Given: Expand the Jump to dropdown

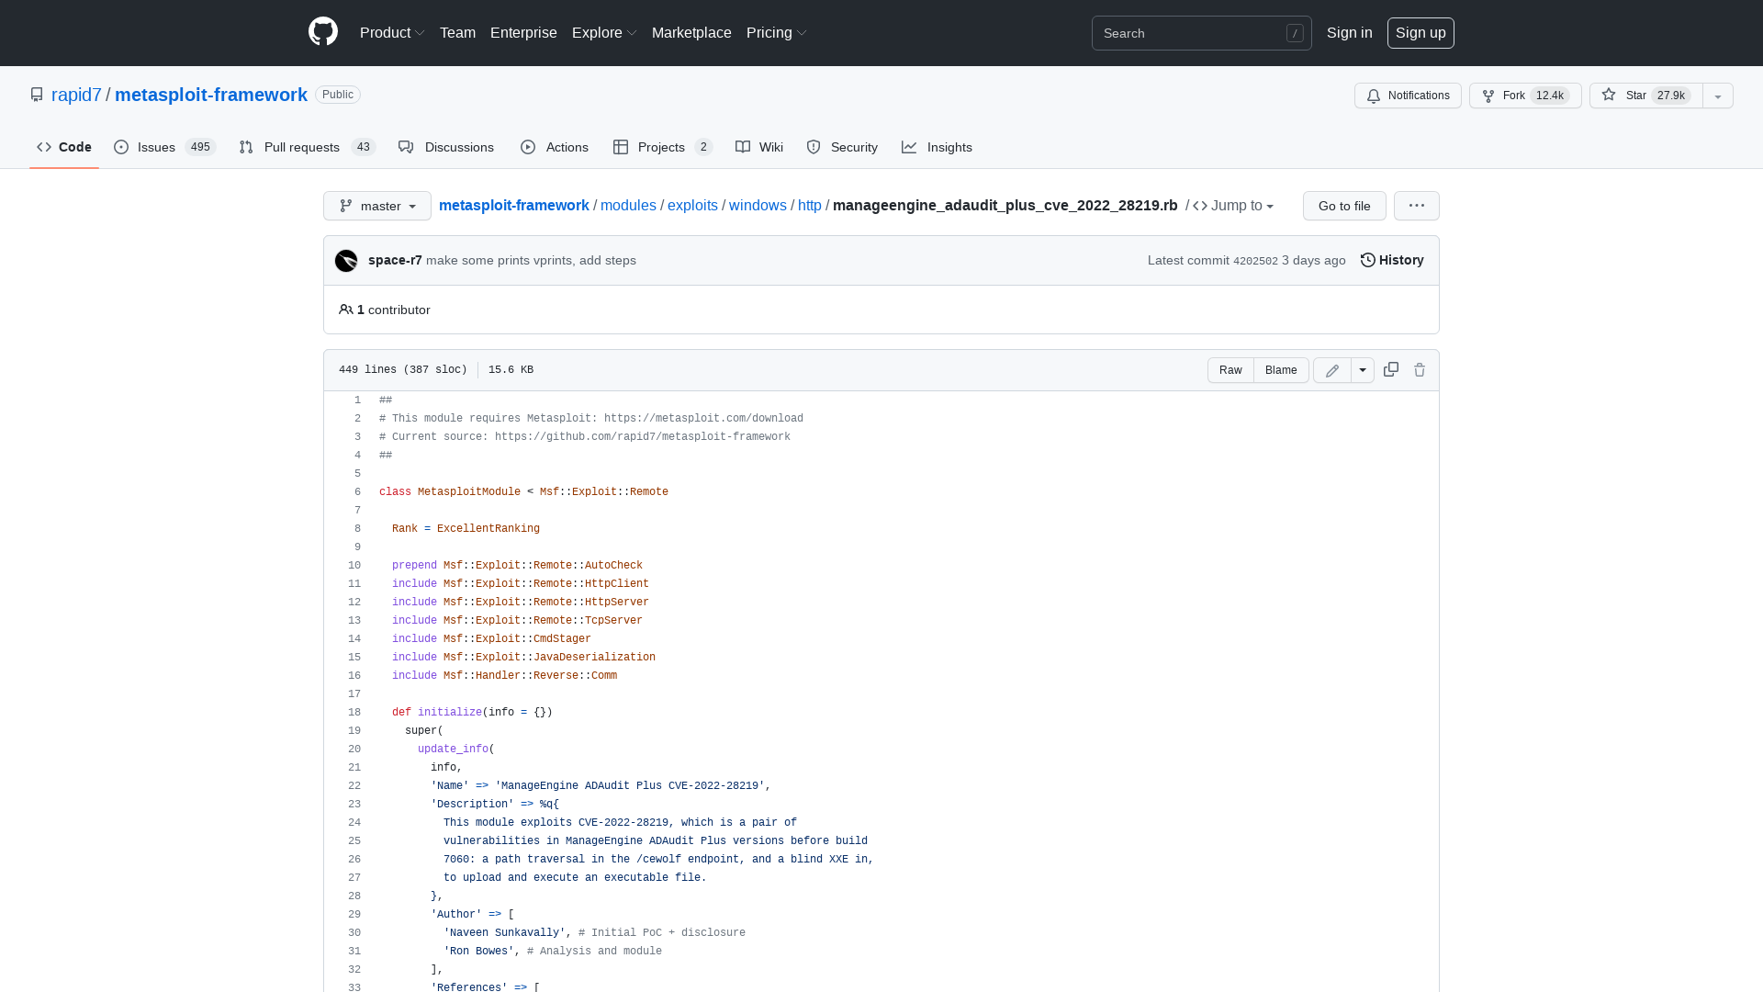Looking at the screenshot, I should [1237, 206].
